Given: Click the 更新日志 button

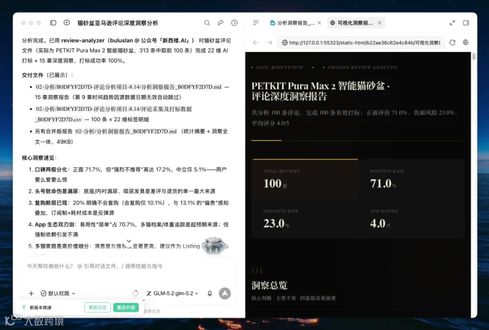Looking at the screenshot, I should tap(98, 307).
